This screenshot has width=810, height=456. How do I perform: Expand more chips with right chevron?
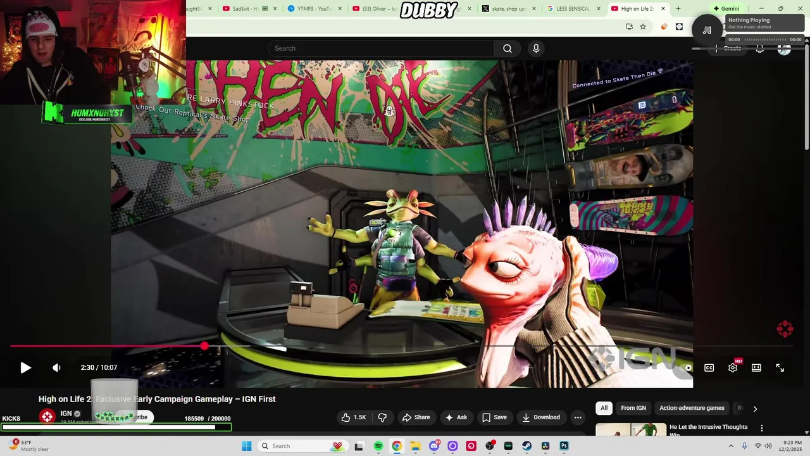point(755,409)
